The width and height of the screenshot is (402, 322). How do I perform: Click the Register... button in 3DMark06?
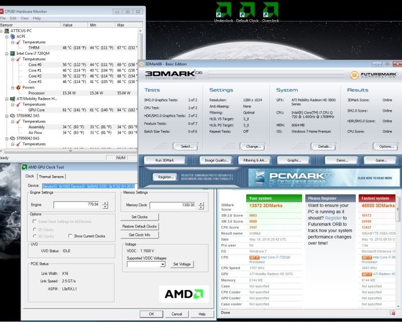click(x=166, y=177)
